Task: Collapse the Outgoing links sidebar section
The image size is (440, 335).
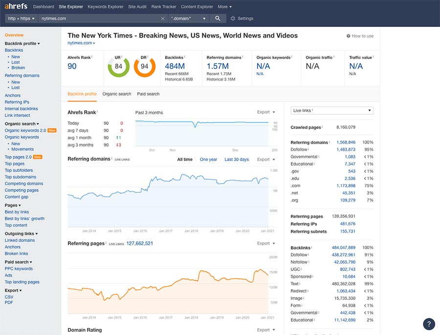Action: coord(21,233)
